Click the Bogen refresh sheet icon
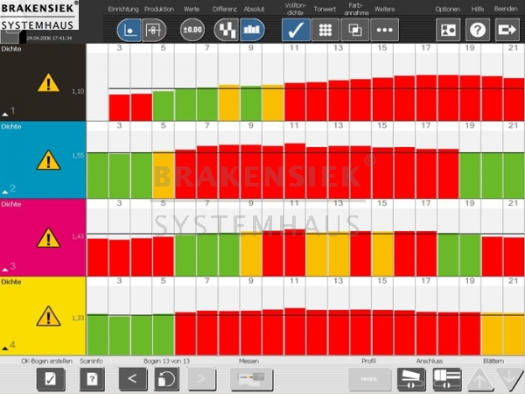Image resolution: width=525 pixels, height=394 pixels. [x=166, y=379]
